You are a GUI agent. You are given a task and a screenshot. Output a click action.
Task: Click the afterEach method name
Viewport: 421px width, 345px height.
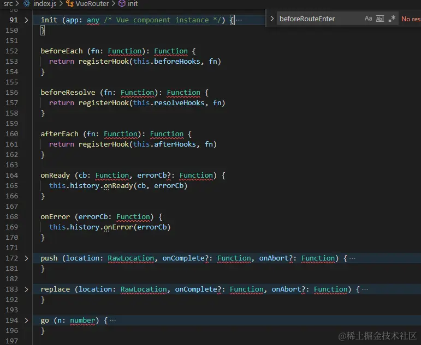(60, 134)
